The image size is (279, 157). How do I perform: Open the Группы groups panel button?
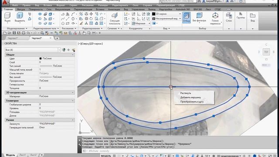pyautogui.click(x=241, y=16)
